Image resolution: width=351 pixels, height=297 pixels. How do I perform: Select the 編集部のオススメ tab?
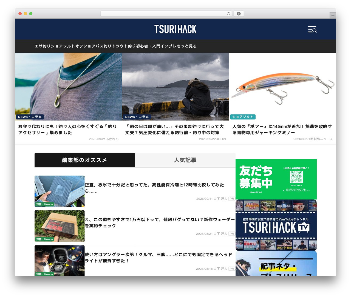[x=85, y=160]
